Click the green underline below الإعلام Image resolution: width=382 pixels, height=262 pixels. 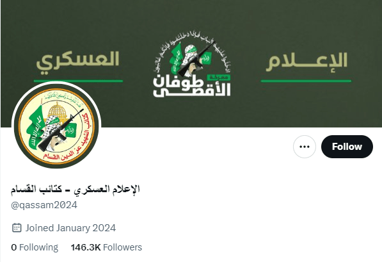pyautogui.click(x=306, y=81)
